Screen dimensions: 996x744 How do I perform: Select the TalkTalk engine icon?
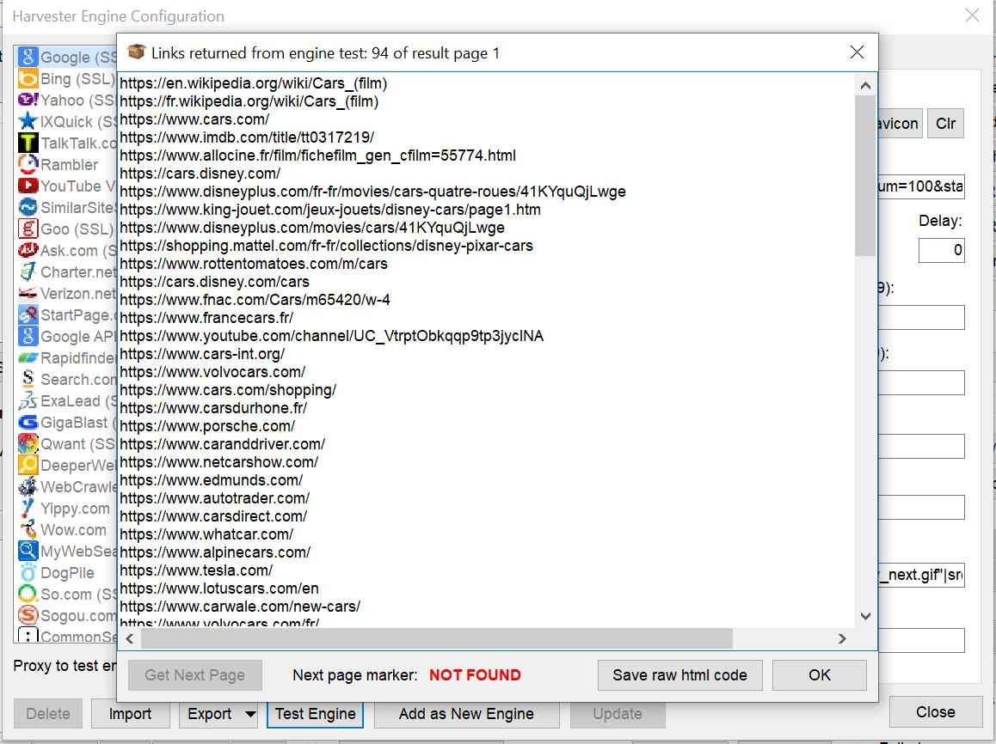tap(28, 143)
